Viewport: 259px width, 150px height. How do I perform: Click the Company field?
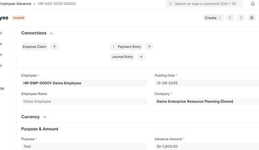[207, 102]
